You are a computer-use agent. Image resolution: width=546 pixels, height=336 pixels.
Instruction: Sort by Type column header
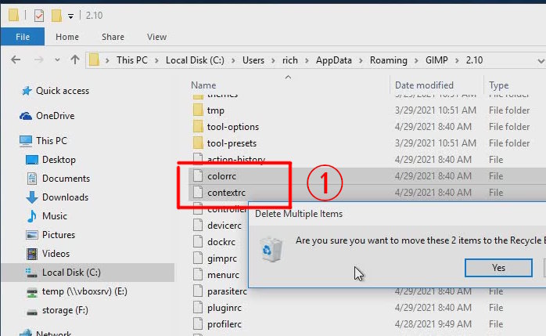[498, 85]
